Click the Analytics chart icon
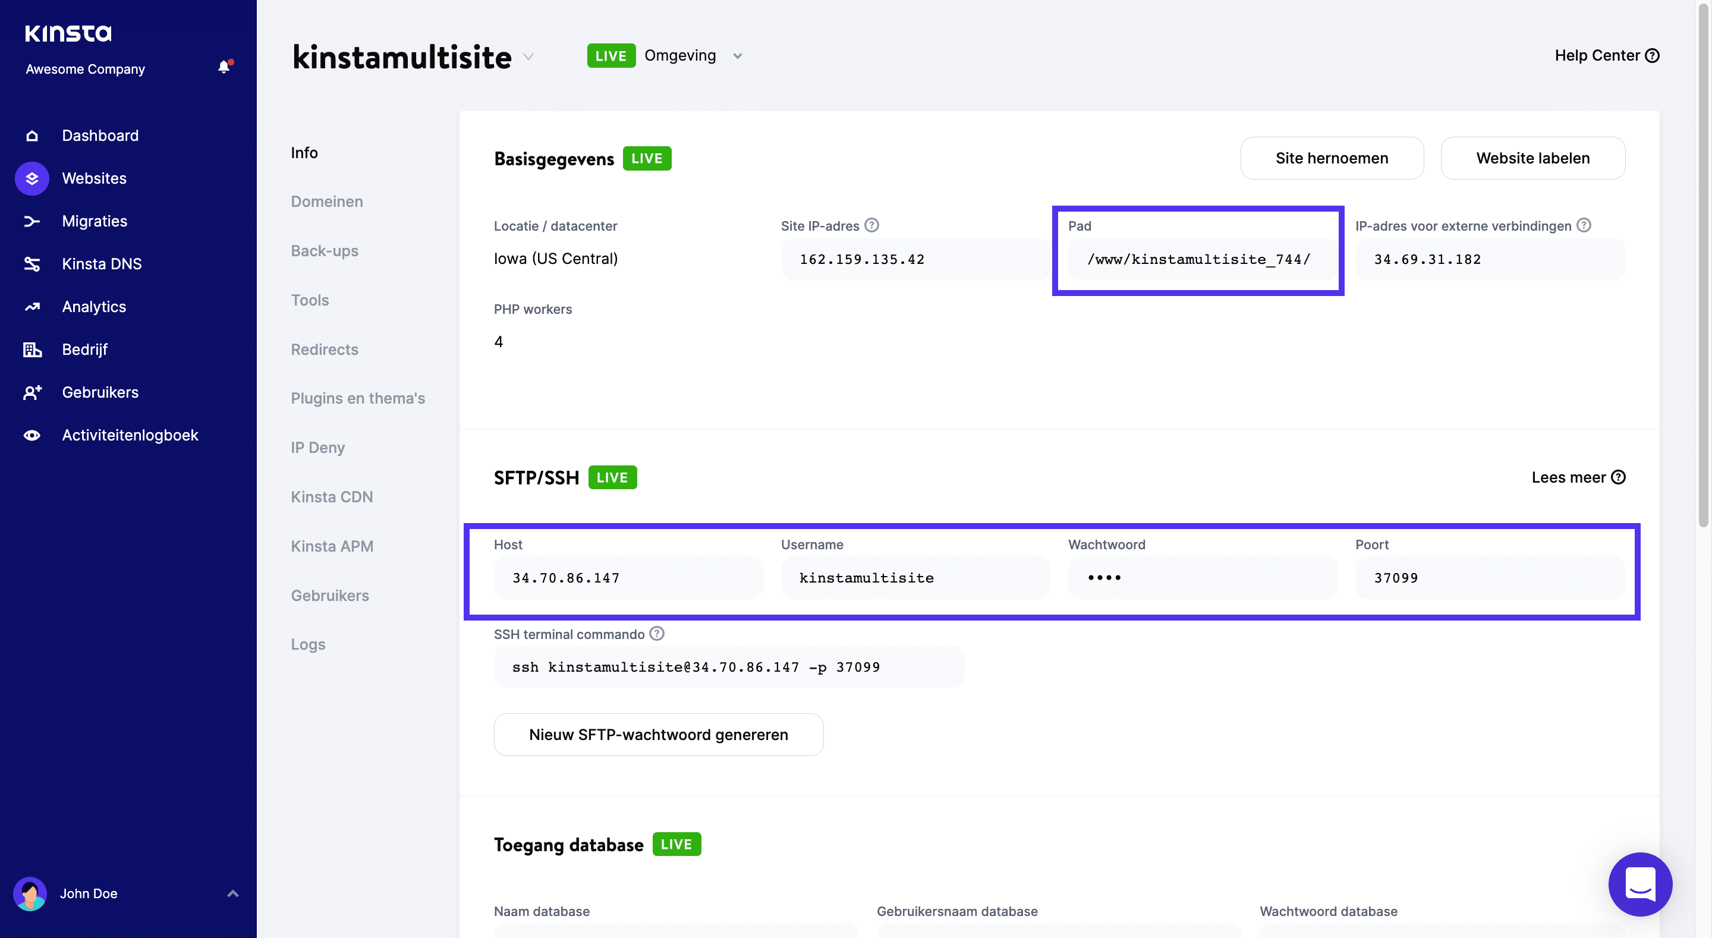Image resolution: width=1712 pixels, height=938 pixels. [x=32, y=307]
